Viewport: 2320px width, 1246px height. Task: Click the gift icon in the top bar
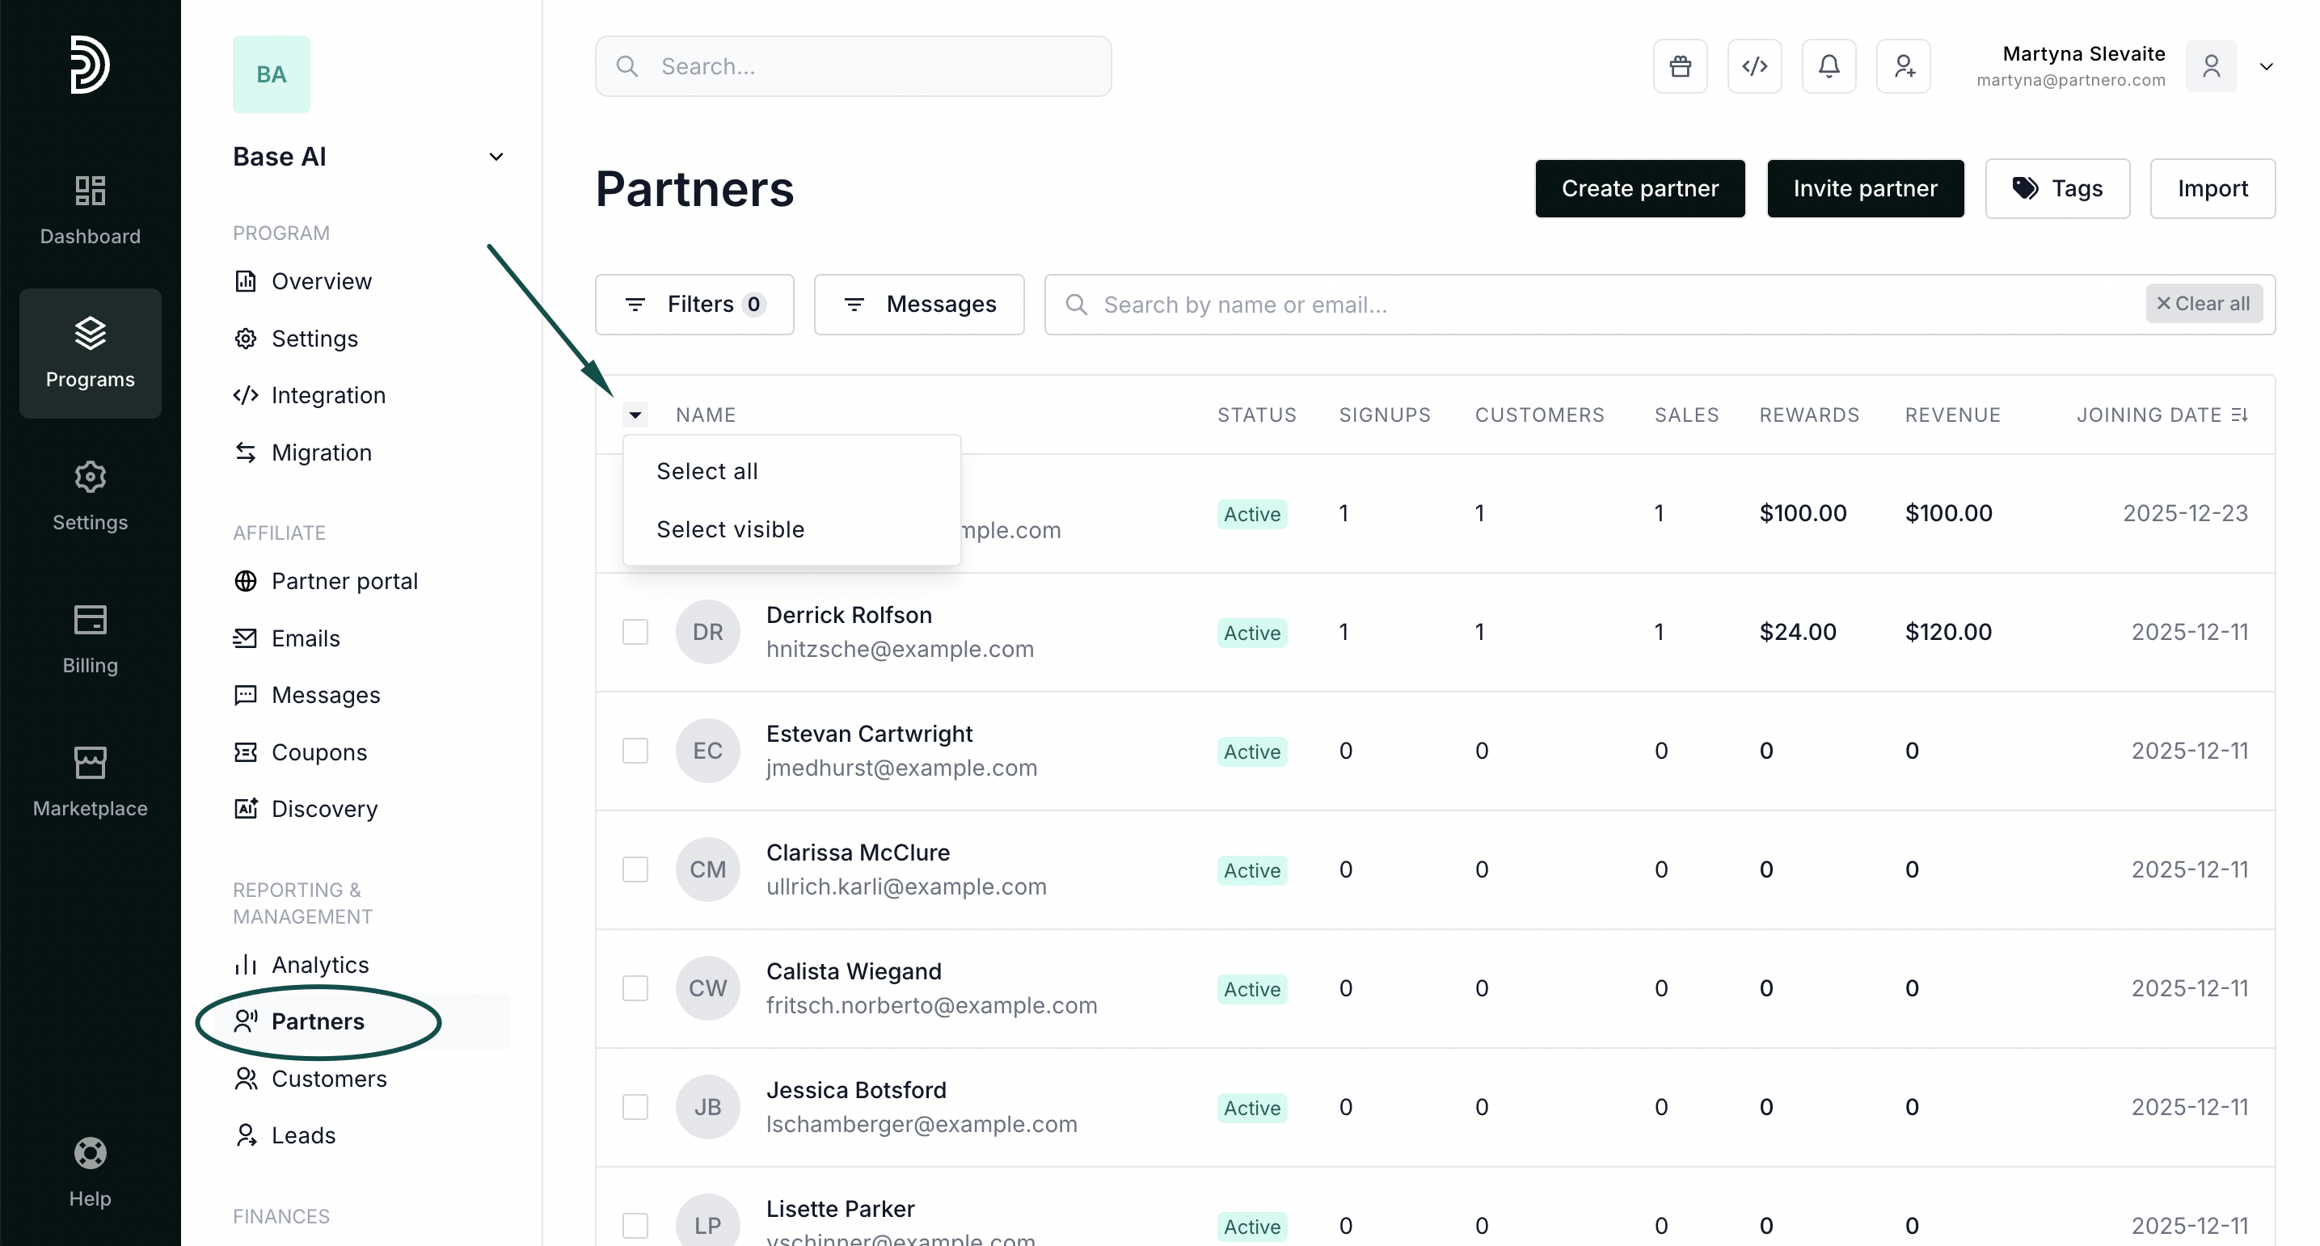[1680, 66]
